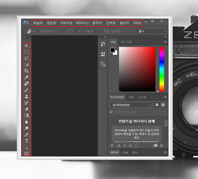
Task: Add layer style with fx icon
Action: click(130, 146)
